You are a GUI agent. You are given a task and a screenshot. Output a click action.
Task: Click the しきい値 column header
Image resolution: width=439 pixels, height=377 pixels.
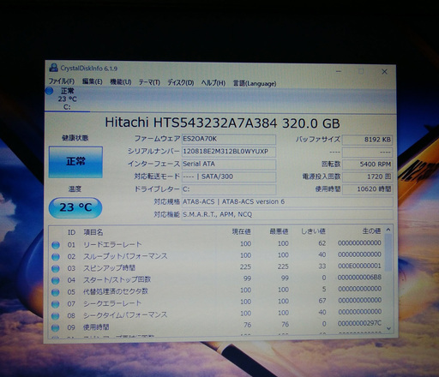(x=313, y=231)
